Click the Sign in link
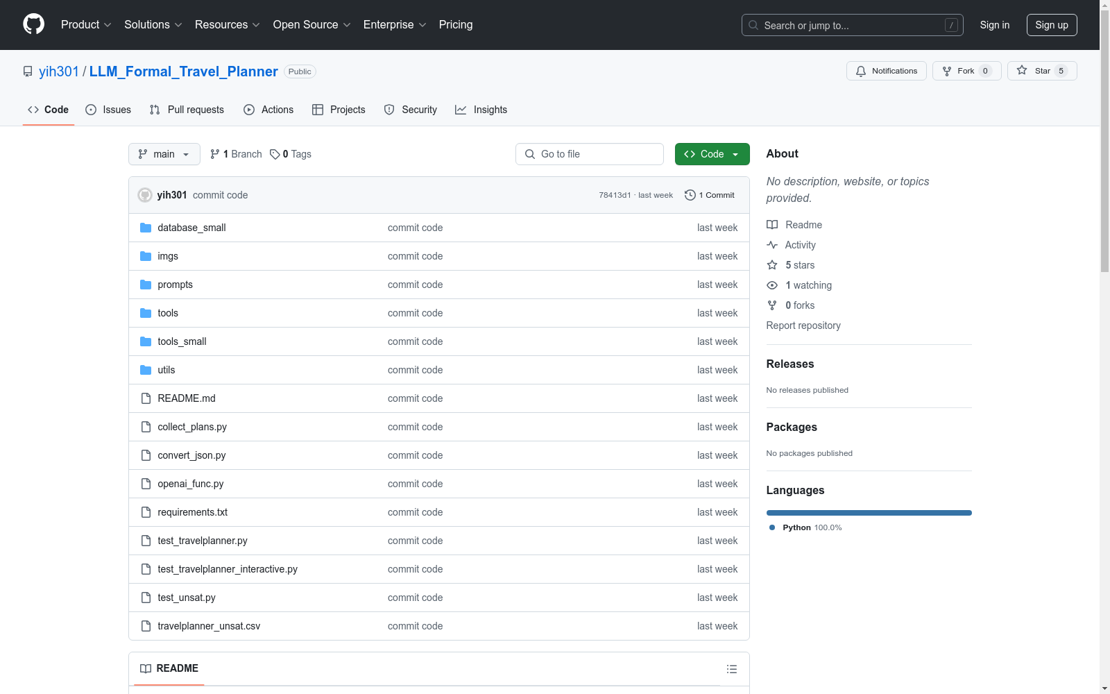 tap(995, 25)
